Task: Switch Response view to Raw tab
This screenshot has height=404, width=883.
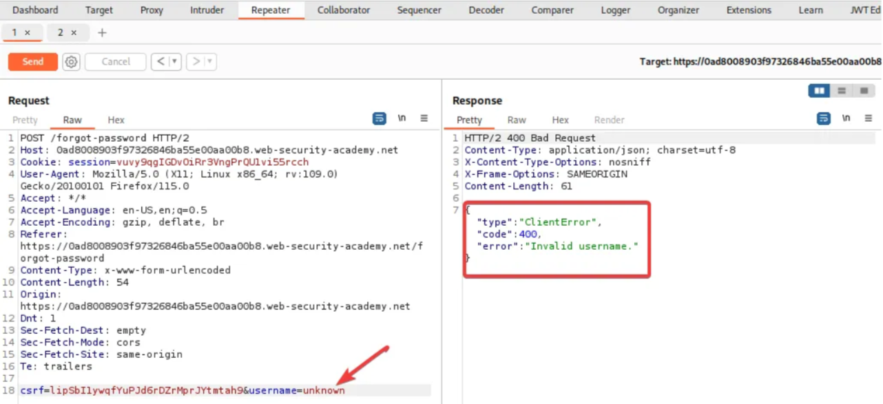Action: (x=517, y=120)
